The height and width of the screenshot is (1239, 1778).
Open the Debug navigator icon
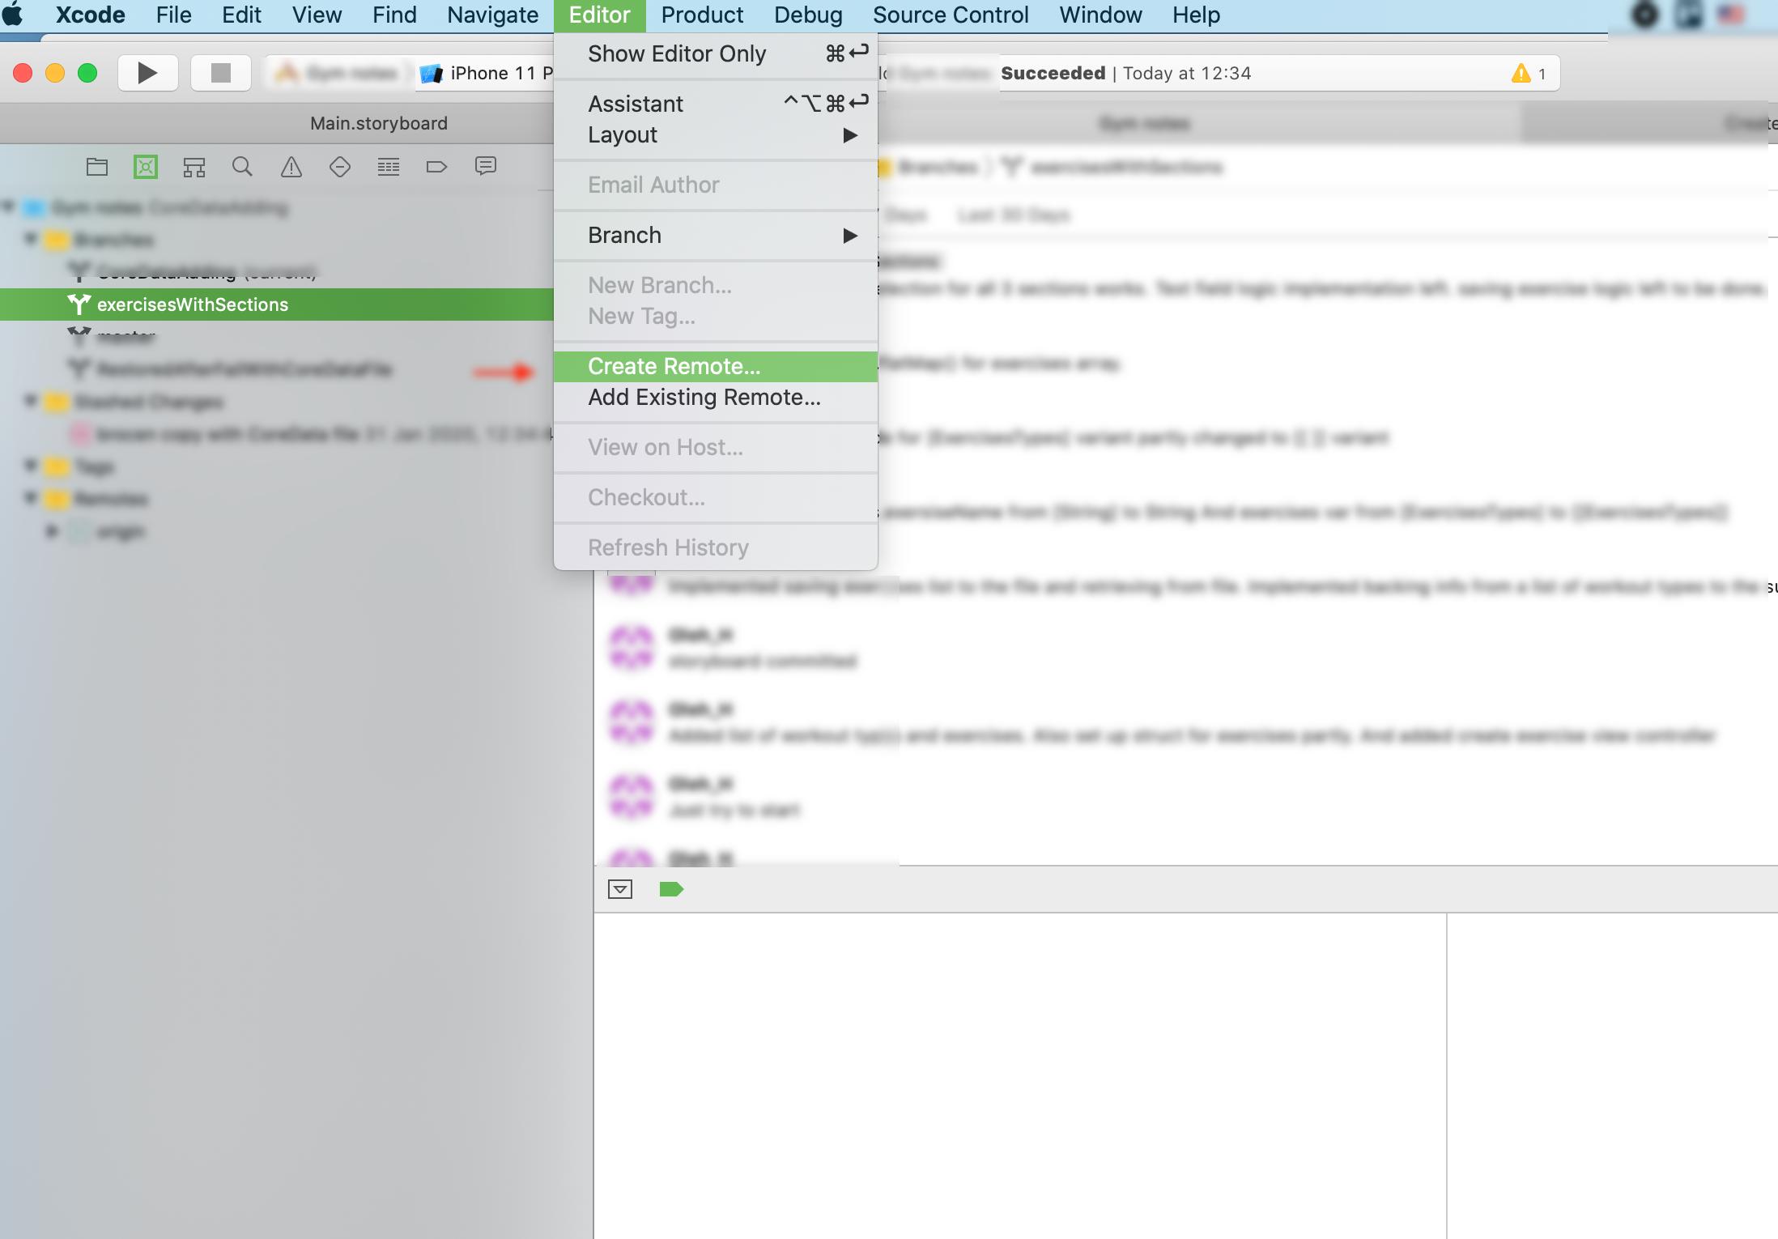(x=389, y=167)
